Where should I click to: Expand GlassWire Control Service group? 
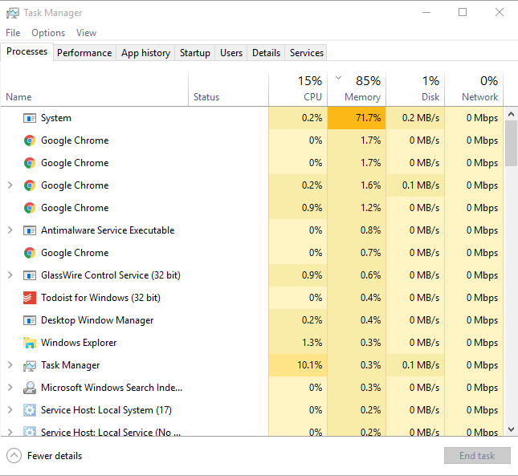tap(10, 275)
